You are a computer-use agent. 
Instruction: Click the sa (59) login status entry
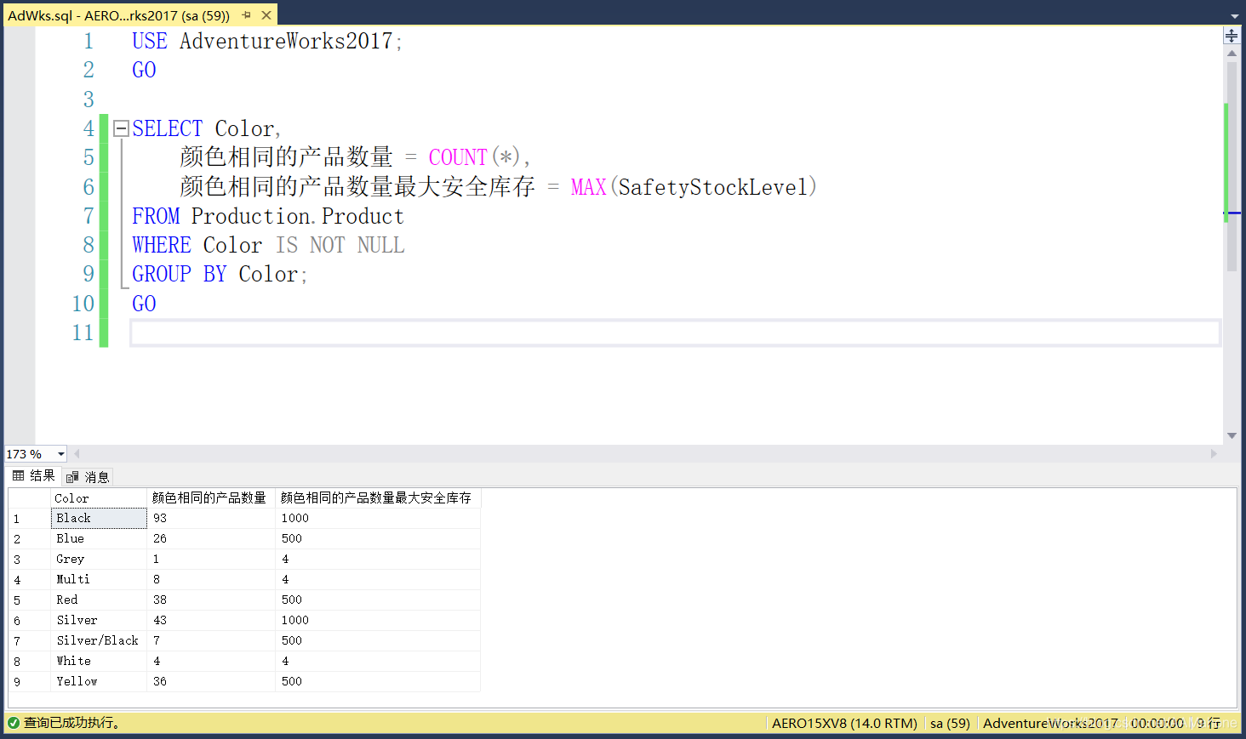(x=950, y=723)
